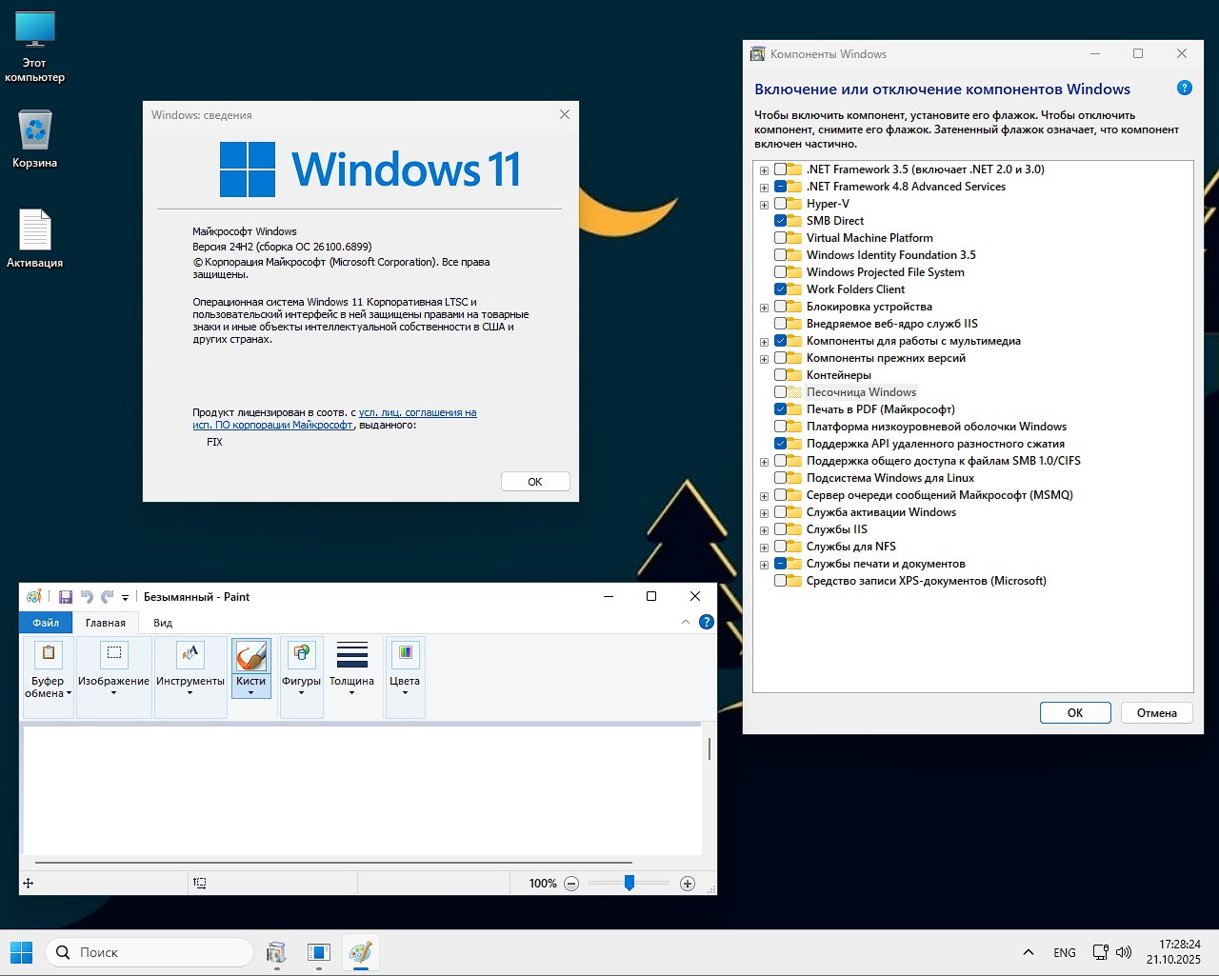1219x976 pixels.
Task: Uncheck the SMB Direct checkbox
Action: 781,221
